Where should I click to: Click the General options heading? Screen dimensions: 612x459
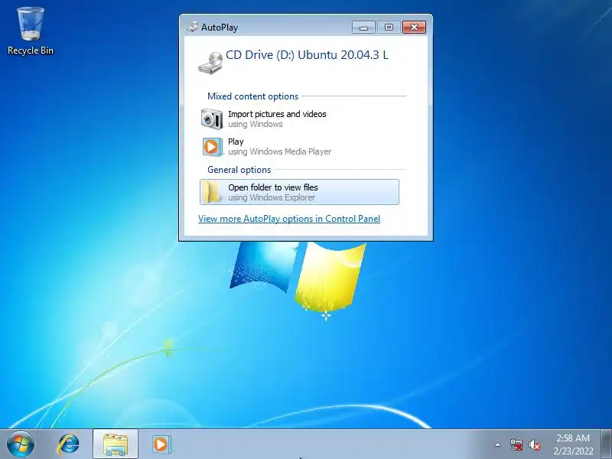click(x=239, y=170)
